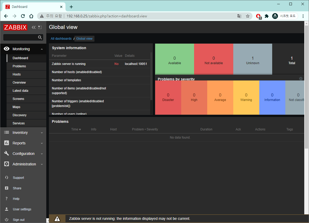Collapse the sidebar with double-chevron icon
This screenshot has width=309, height=223.
pyautogui.click(x=34, y=27)
